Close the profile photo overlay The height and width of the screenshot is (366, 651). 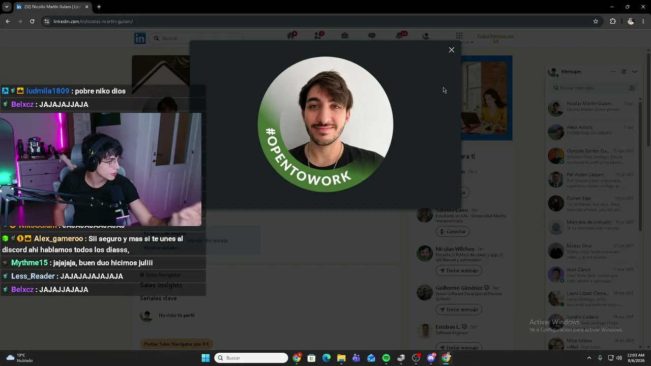pos(451,50)
